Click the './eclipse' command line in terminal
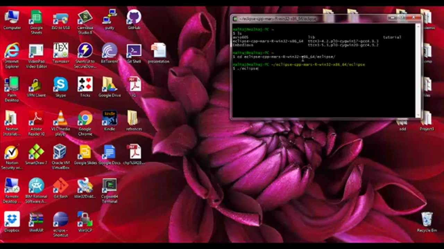444x249 pixels. pyautogui.click(x=246, y=68)
